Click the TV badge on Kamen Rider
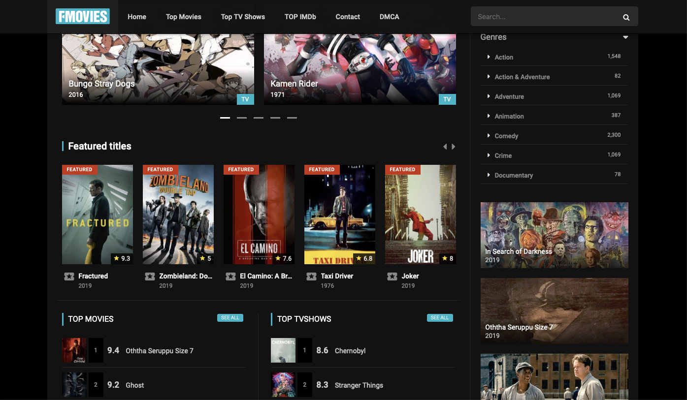The width and height of the screenshot is (687, 400). [447, 99]
